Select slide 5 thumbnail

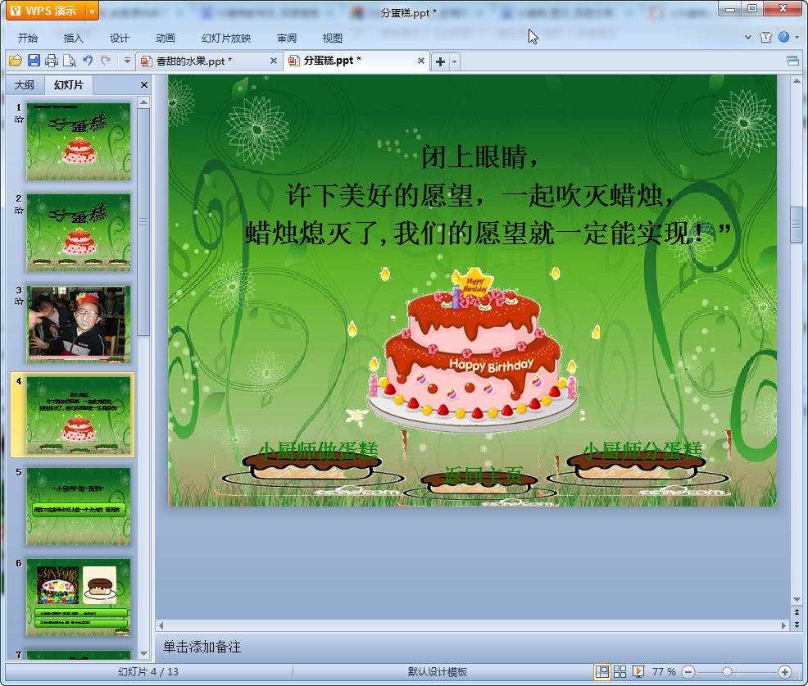pos(79,507)
